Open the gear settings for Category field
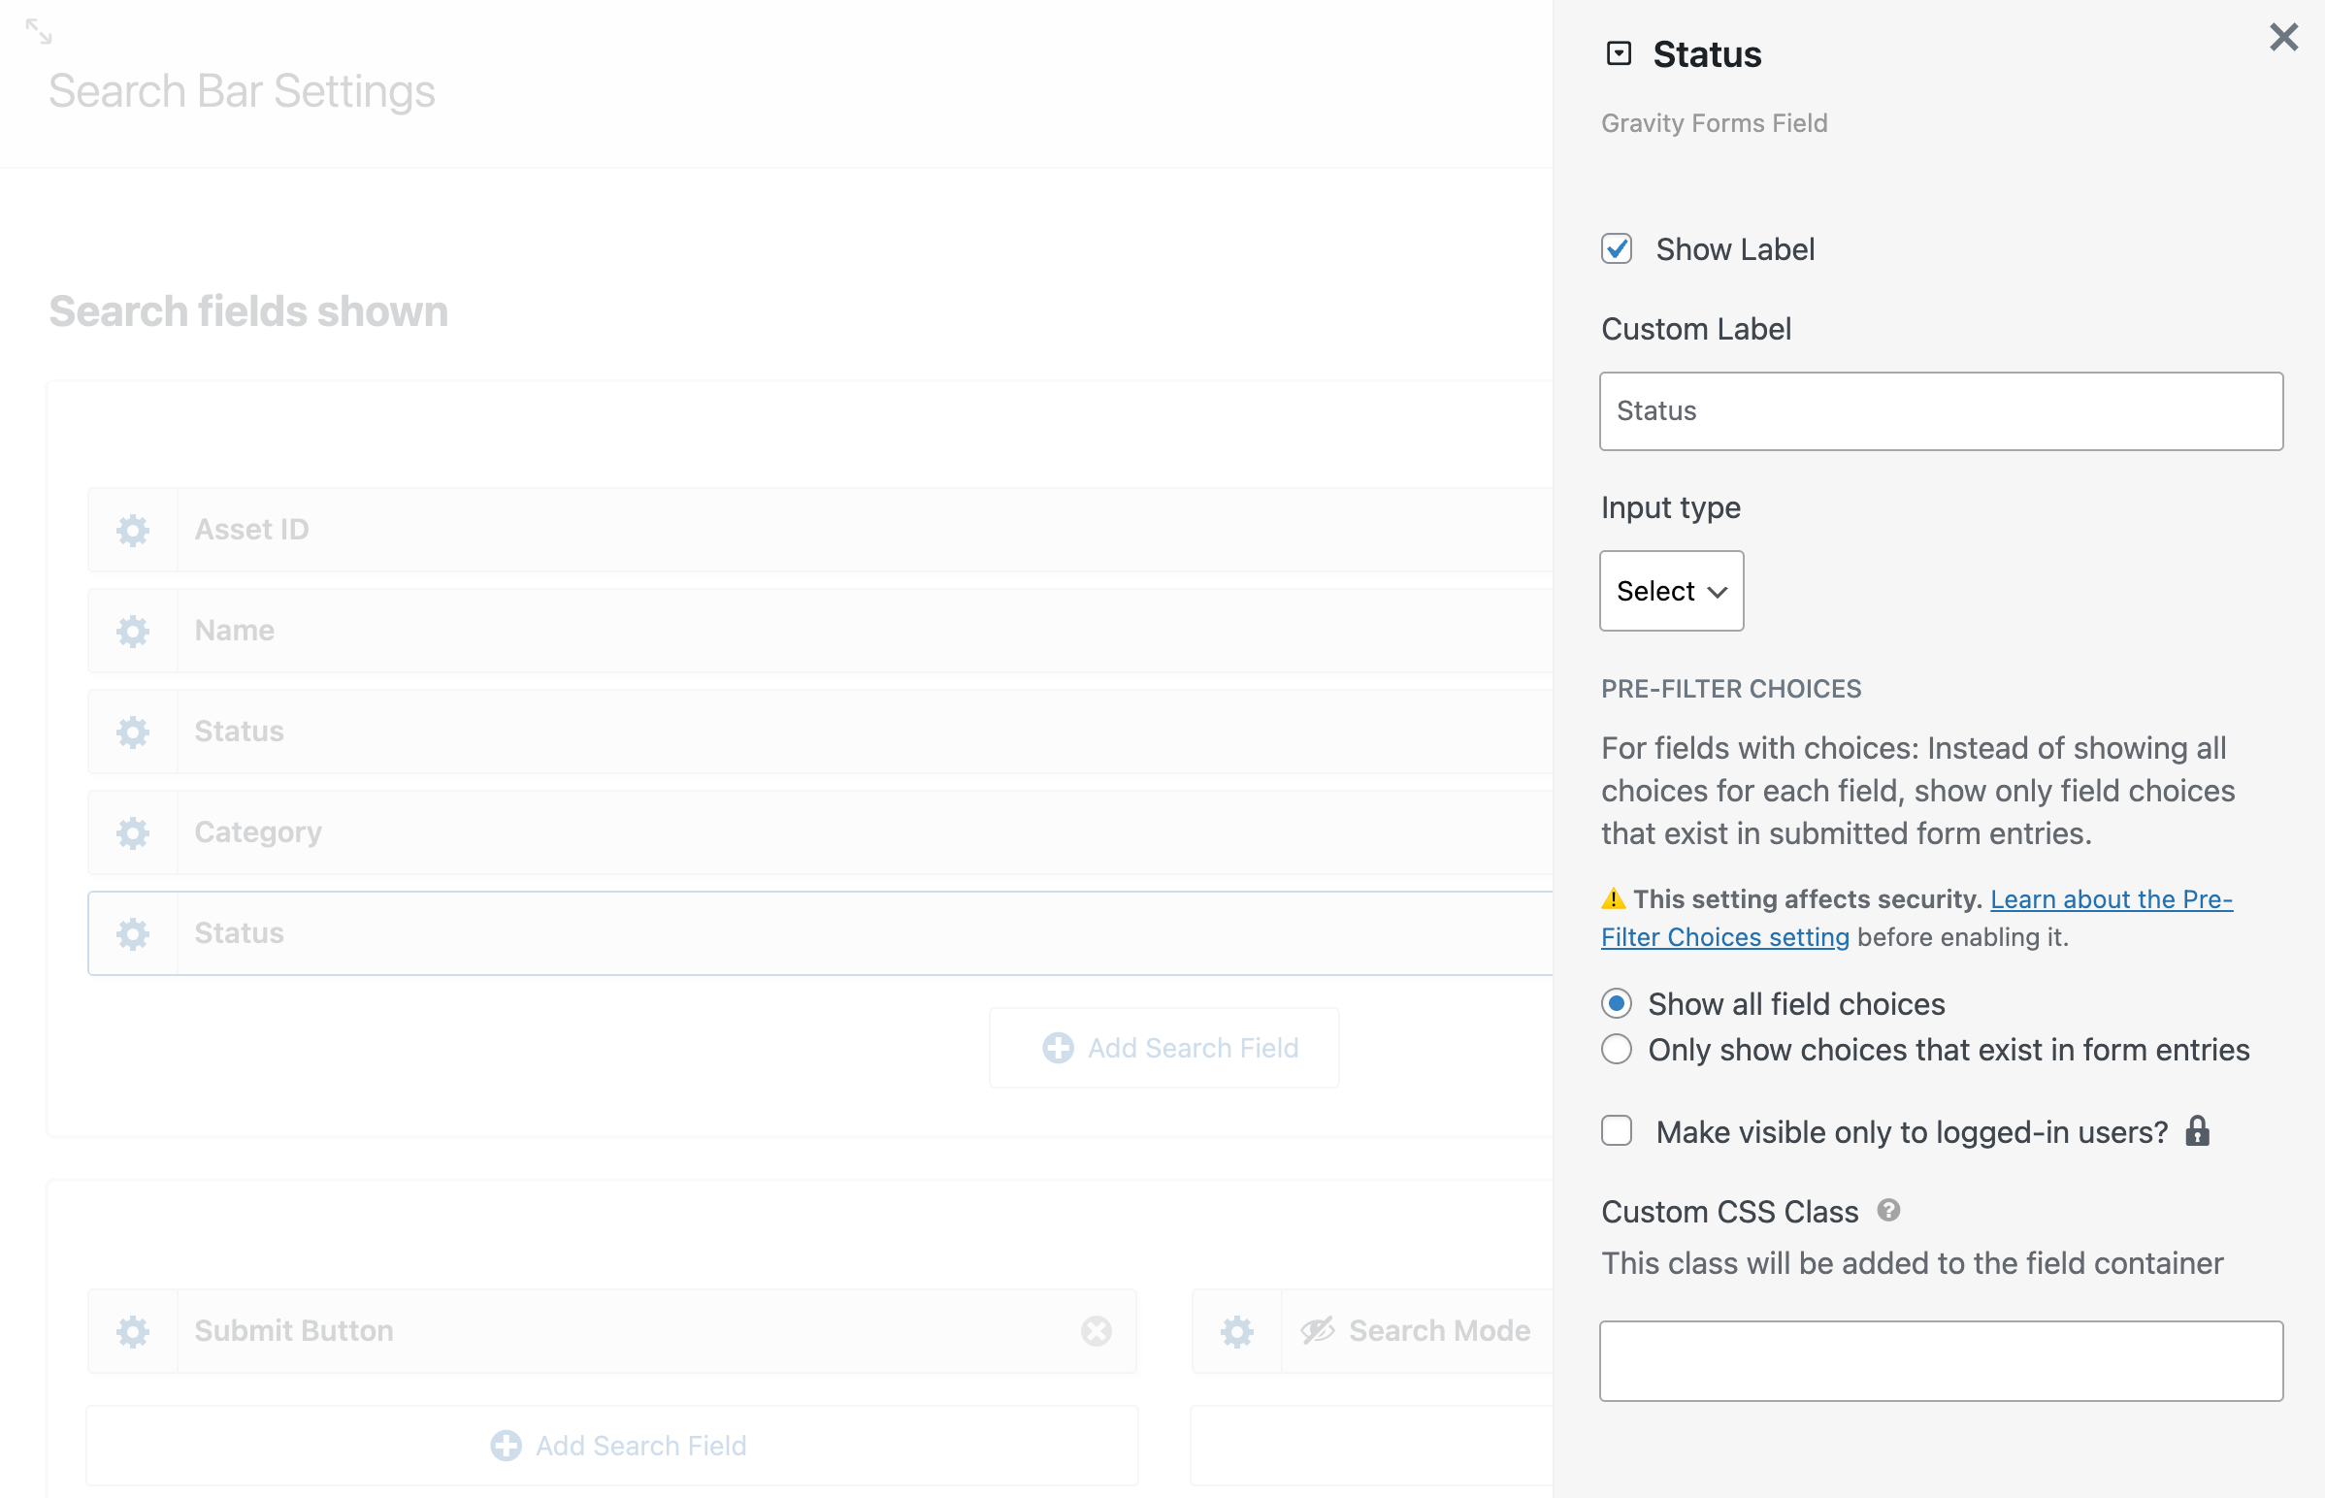2325x1498 pixels. click(133, 832)
